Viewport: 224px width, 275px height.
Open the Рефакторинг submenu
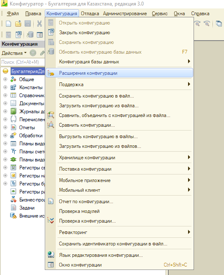[120, 232]
